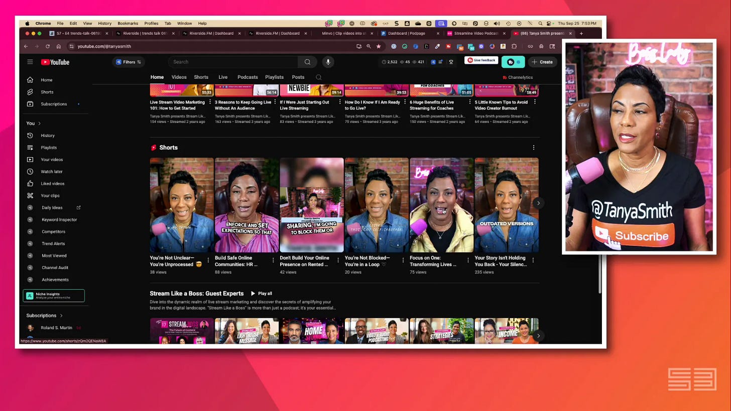Viewport: 731px width, 411px height.
Task: Start voice search with the microphone icon
Action: click(x=328, y=62)
